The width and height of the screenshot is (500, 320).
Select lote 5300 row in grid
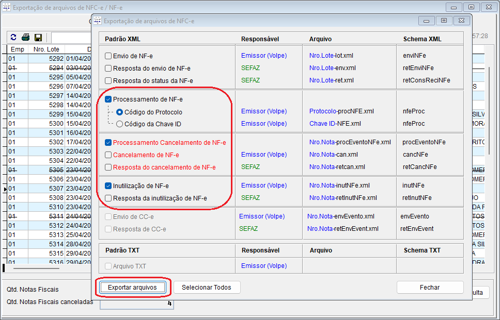click(46, 124)
